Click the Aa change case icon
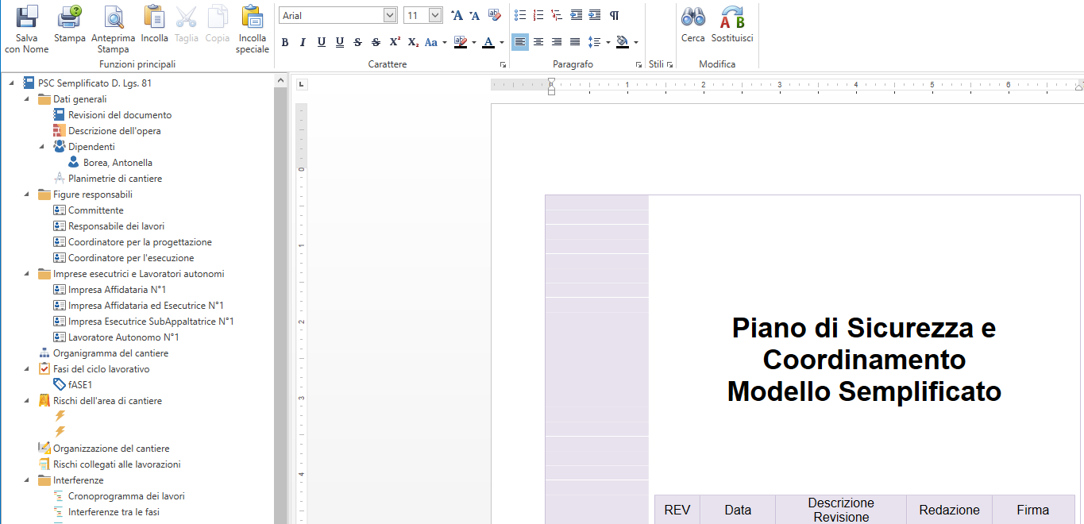1084x524 pixels. coord(431,42)
